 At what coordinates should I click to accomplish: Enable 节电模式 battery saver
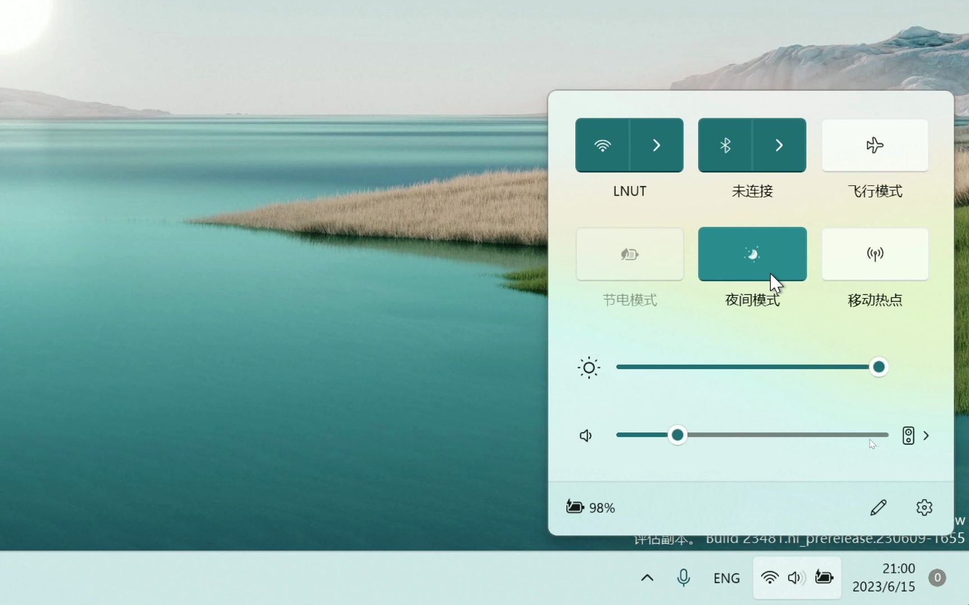pos(629,254)
